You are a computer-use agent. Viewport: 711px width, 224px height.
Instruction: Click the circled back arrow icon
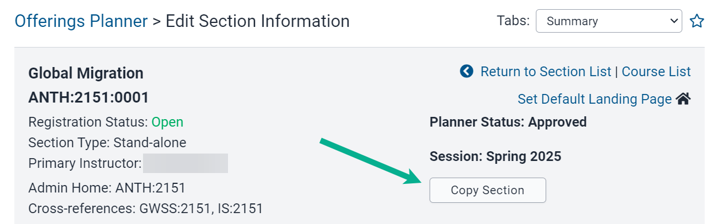[x=466, y=72]
